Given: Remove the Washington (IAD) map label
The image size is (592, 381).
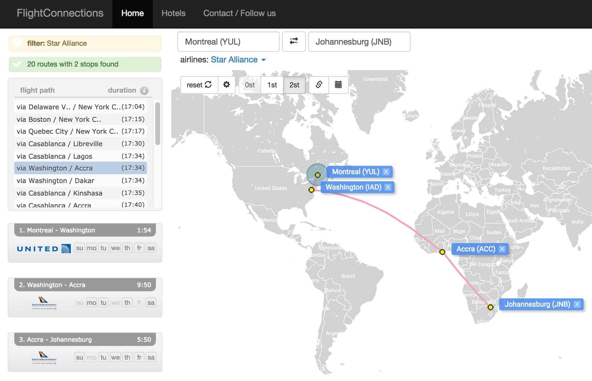Looking at the screenshot, I should [x=388, y=187].
